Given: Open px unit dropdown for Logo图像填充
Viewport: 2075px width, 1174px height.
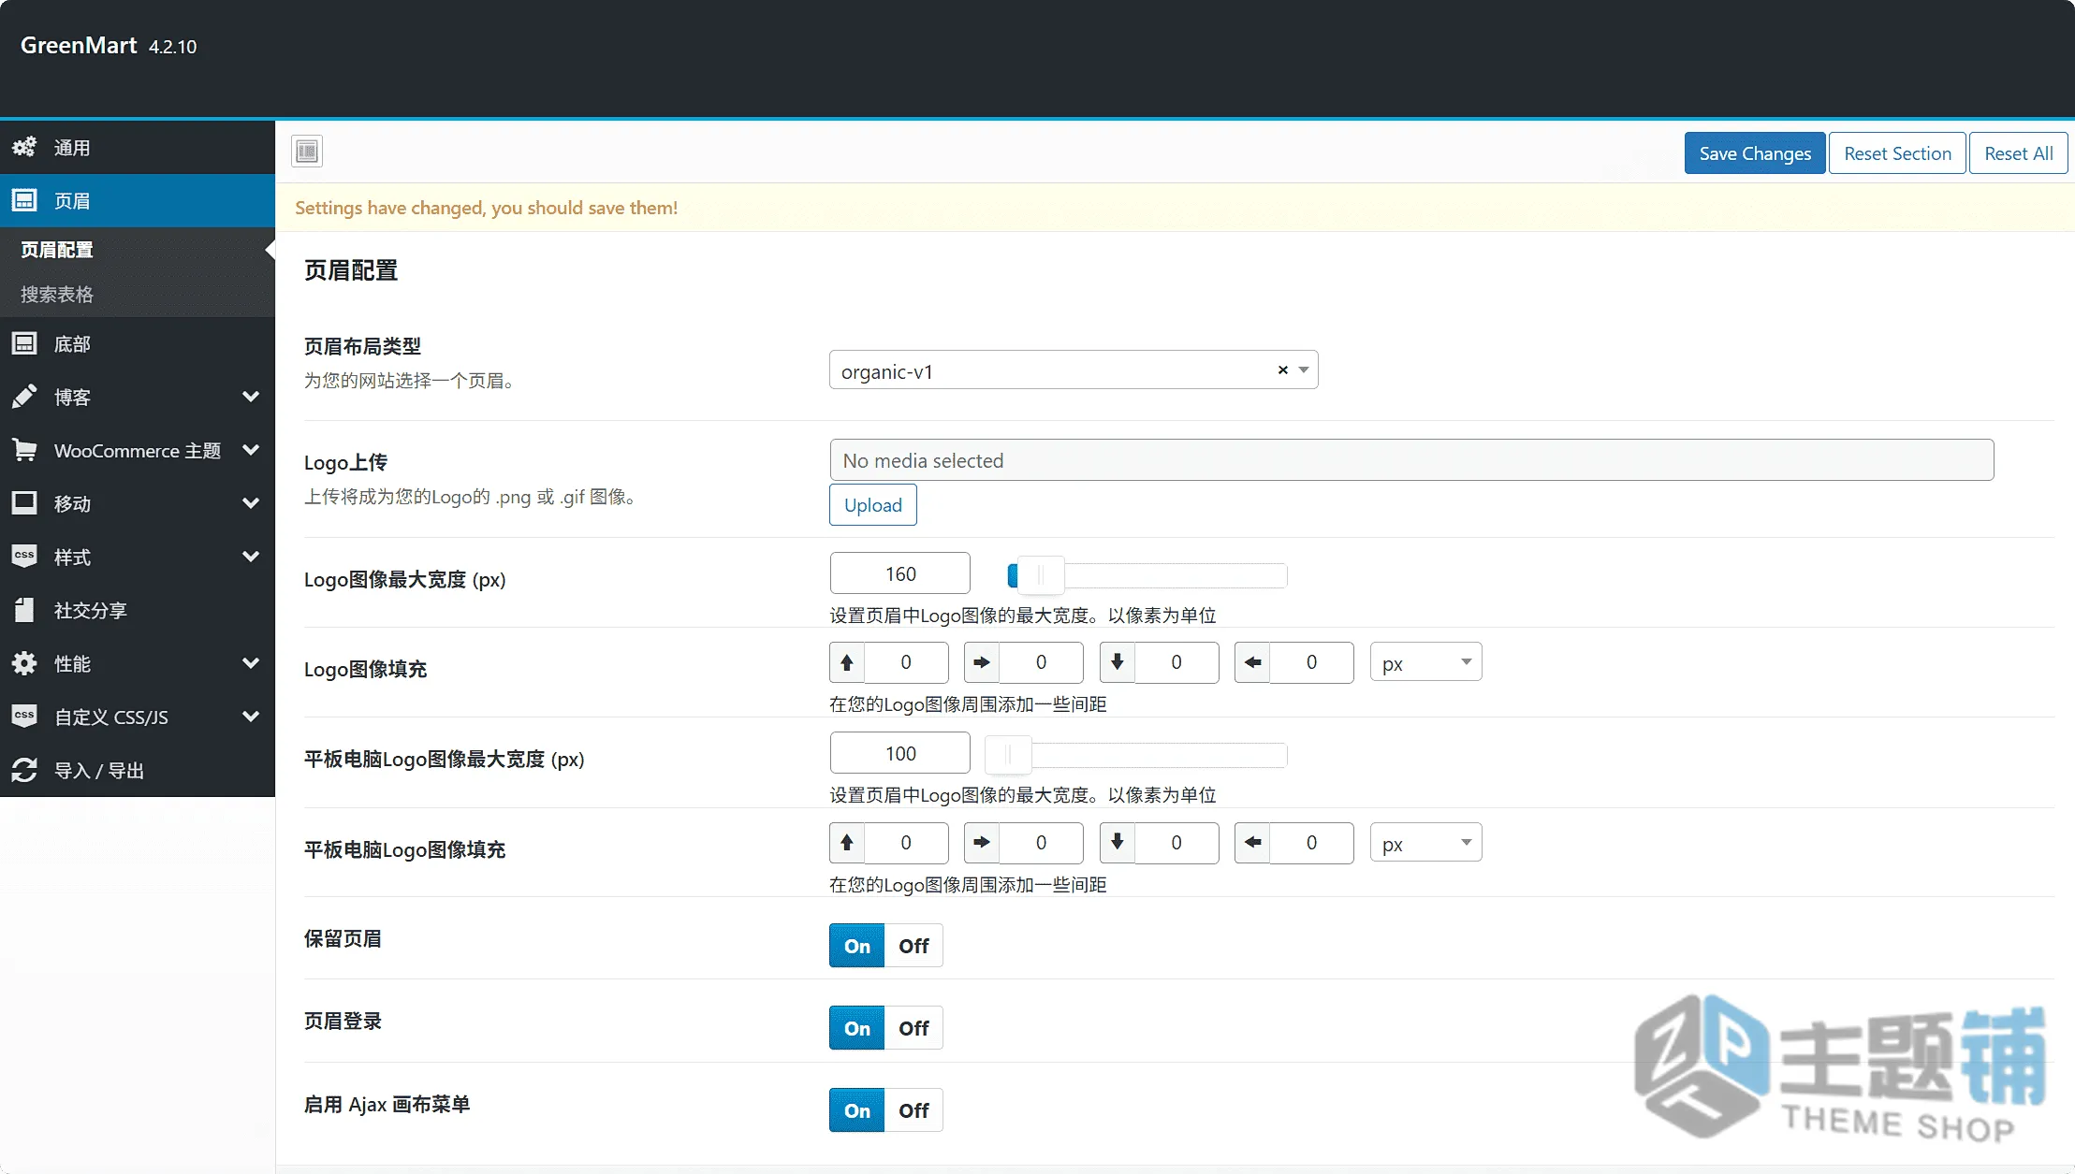Looking at the screenshot, I should pos(1425,662).
